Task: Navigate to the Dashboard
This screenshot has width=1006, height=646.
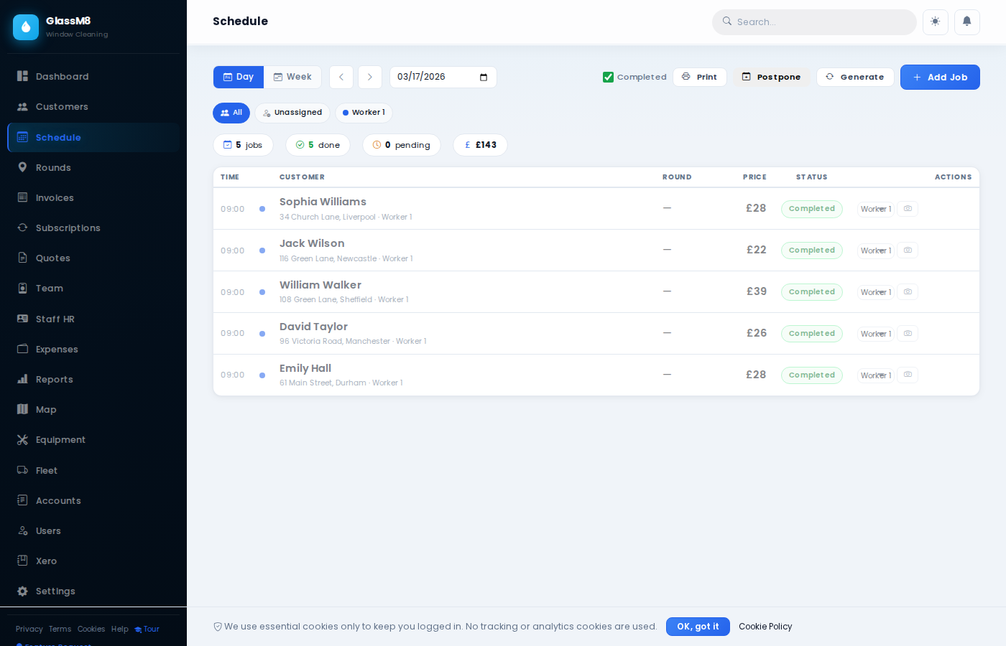Action: [x=63, y=76]
